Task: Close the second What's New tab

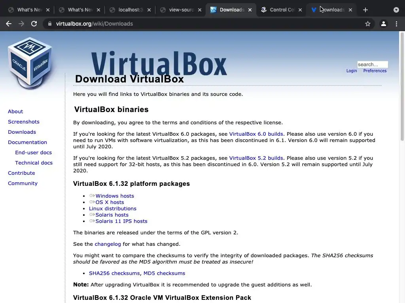Action: pos(98,10)
